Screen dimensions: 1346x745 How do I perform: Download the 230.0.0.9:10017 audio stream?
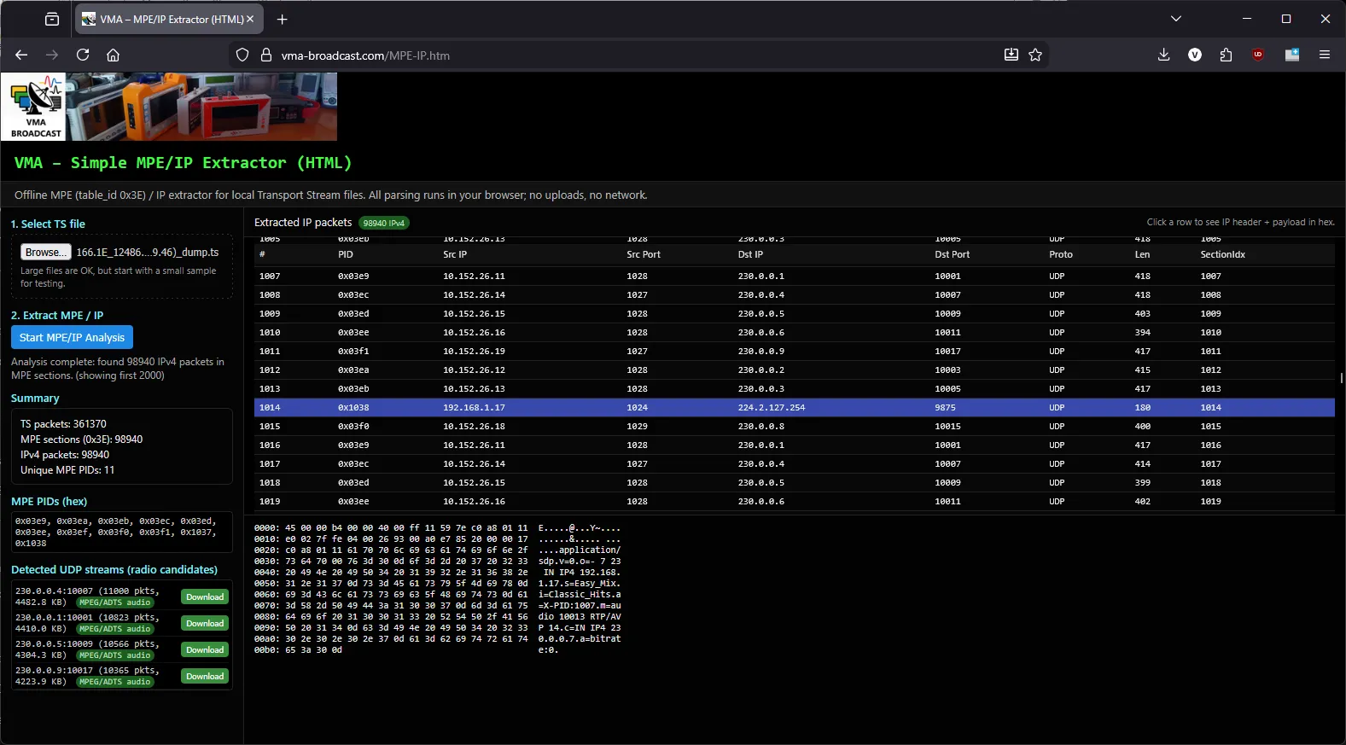[x=205, y=676]
